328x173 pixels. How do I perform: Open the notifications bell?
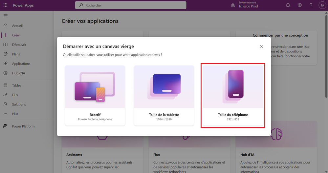[288, 5]
